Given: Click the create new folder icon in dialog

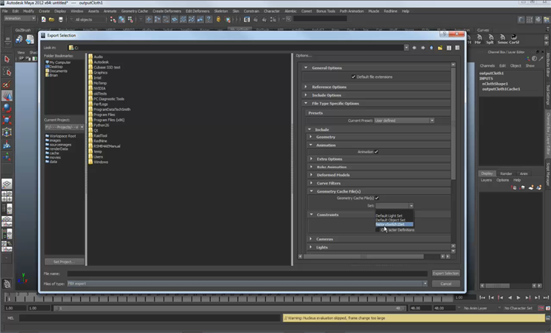Looking at the screenshot, I should (440, 48).
